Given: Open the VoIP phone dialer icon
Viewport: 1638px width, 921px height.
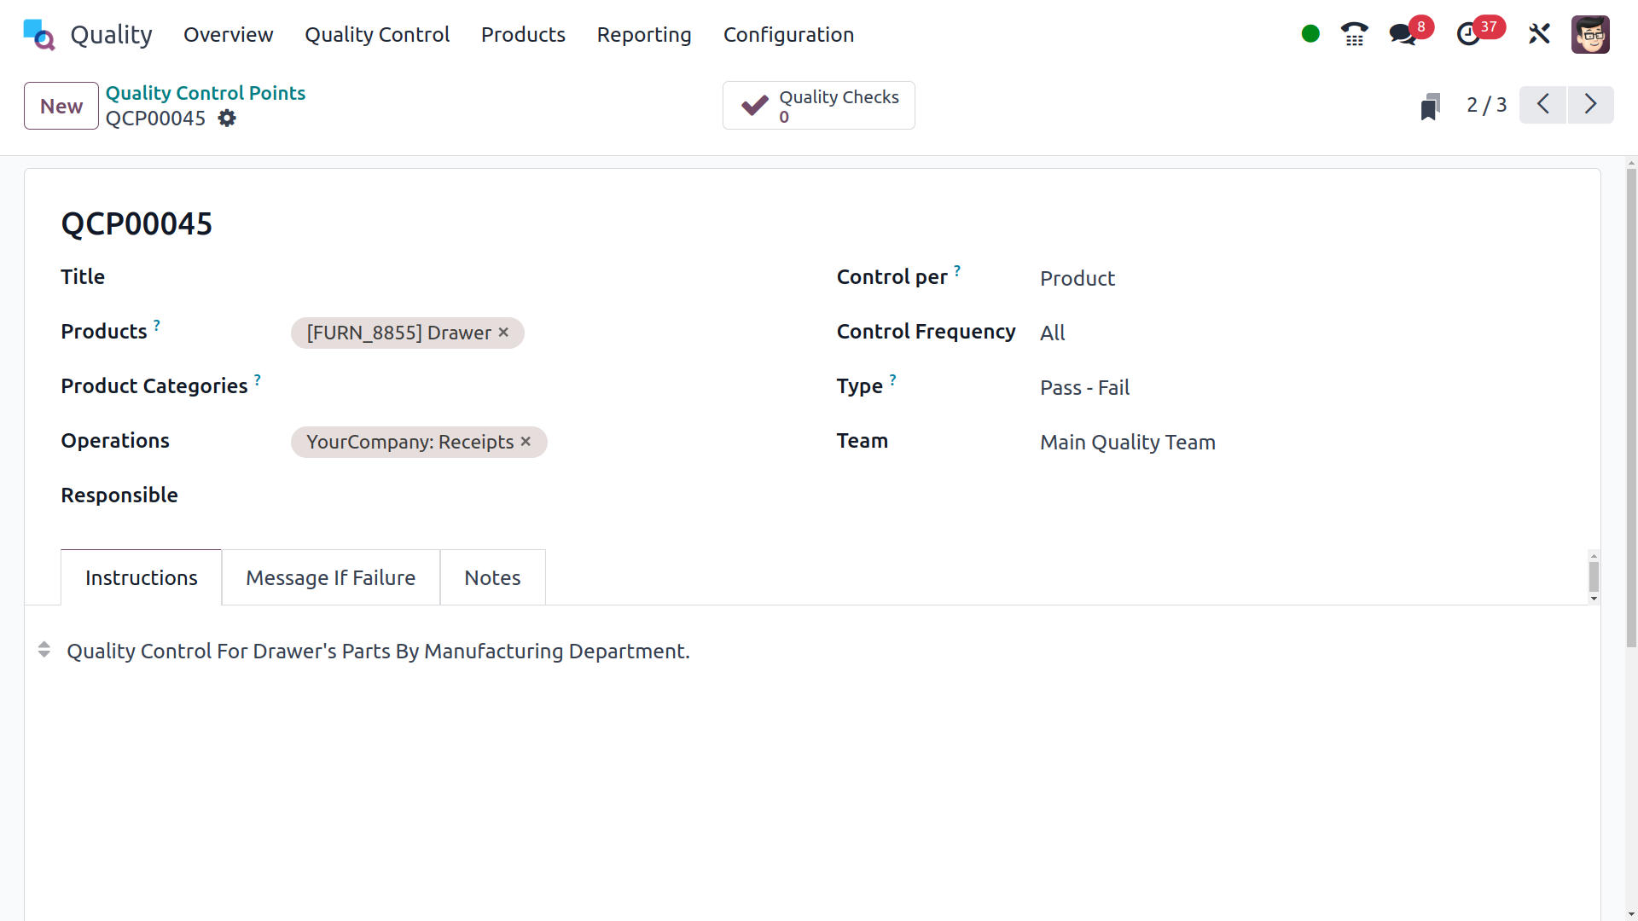Looking at the screenshot, I should (1354, 34).
